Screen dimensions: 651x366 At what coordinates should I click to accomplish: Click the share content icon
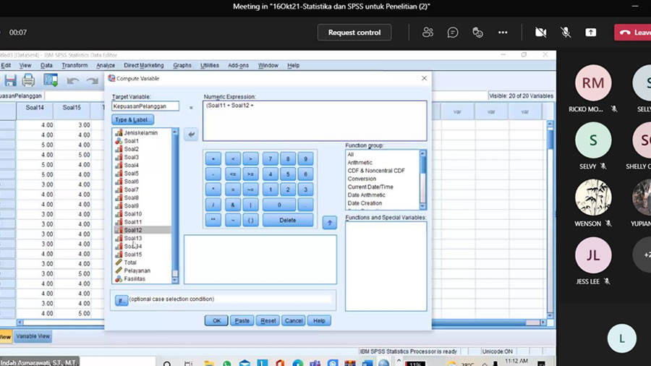click(591, 33)
